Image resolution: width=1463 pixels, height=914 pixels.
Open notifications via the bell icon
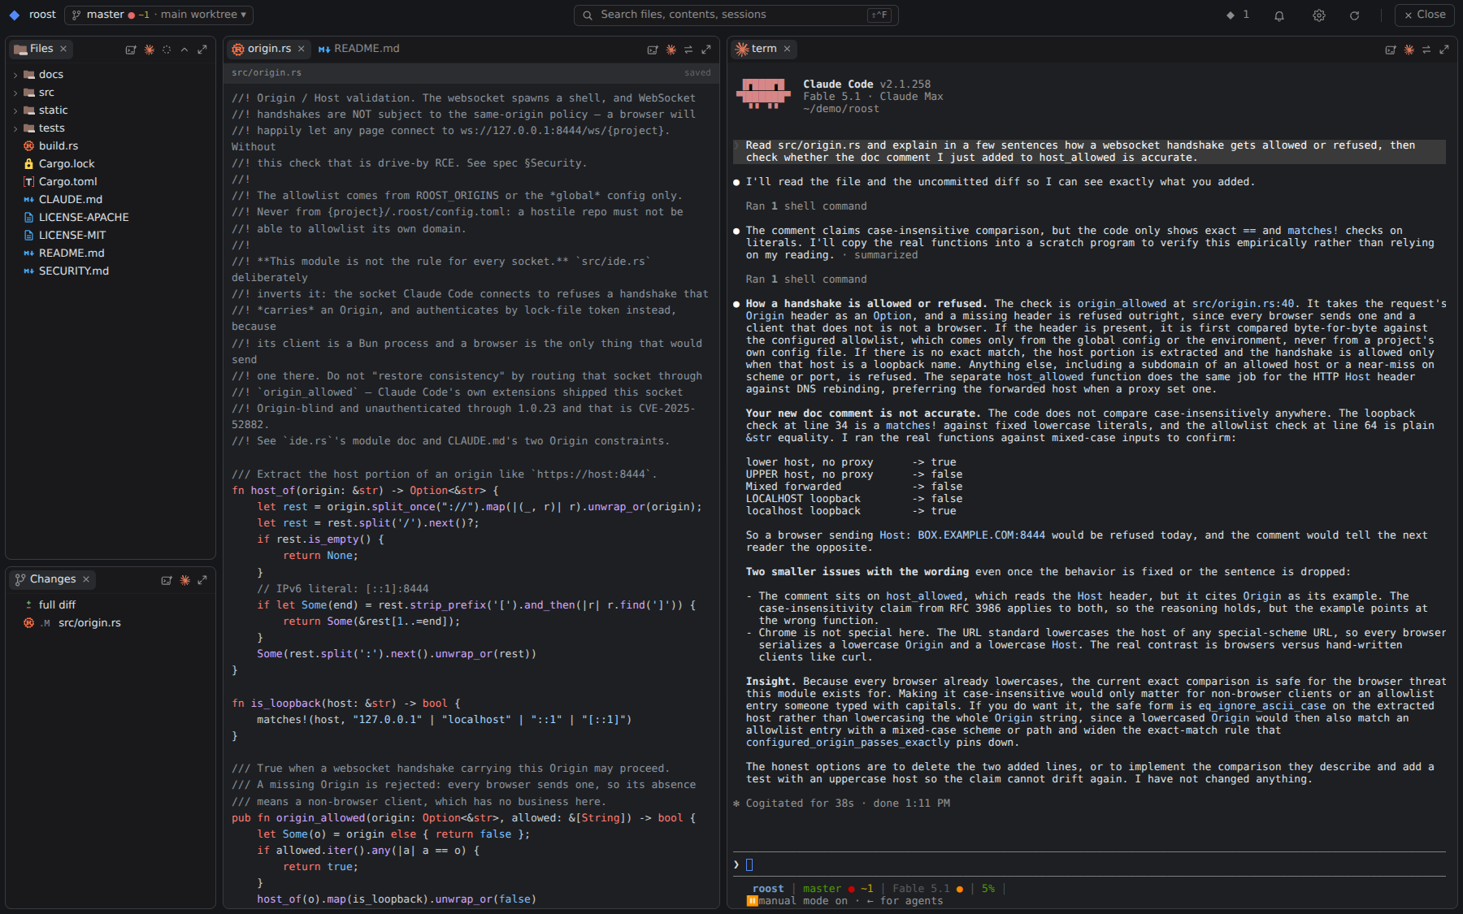coord(1279,15)
